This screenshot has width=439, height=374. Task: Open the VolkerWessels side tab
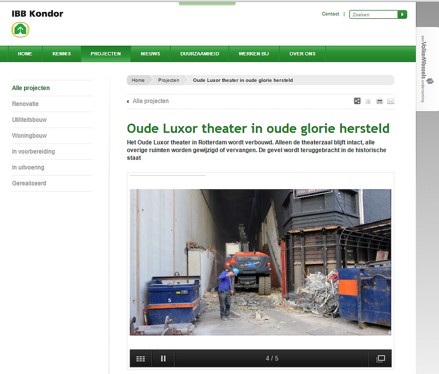tap(427, 69)
